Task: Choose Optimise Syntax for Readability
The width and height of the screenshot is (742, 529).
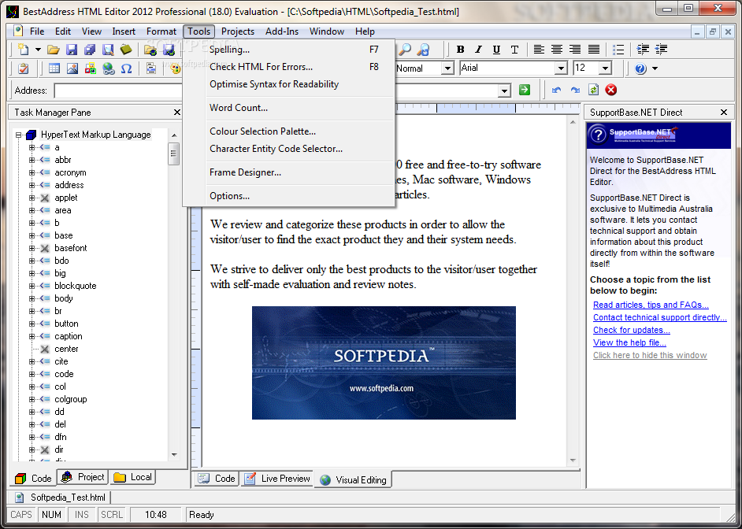Action: [x=289, y=84]
